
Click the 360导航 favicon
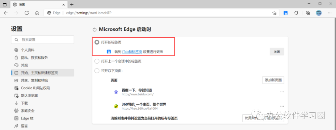116,106
